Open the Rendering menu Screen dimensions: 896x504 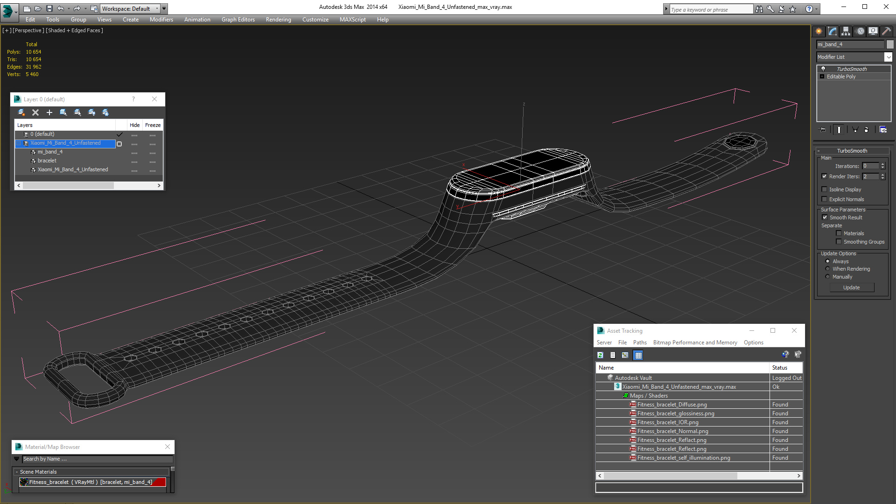[x=279, y=20]
